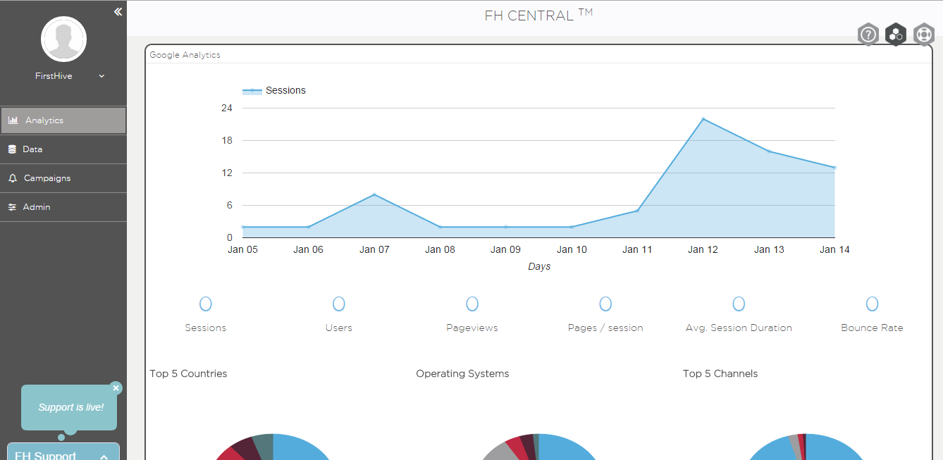Toggle the Sessions series in chart legend
The image size is (943, 460).
click(274, 90)
